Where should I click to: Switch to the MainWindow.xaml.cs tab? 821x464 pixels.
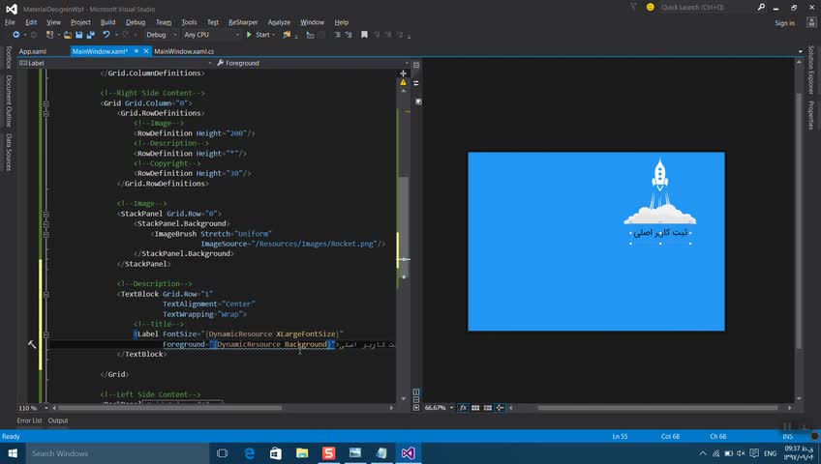click(x=184, y=51)
